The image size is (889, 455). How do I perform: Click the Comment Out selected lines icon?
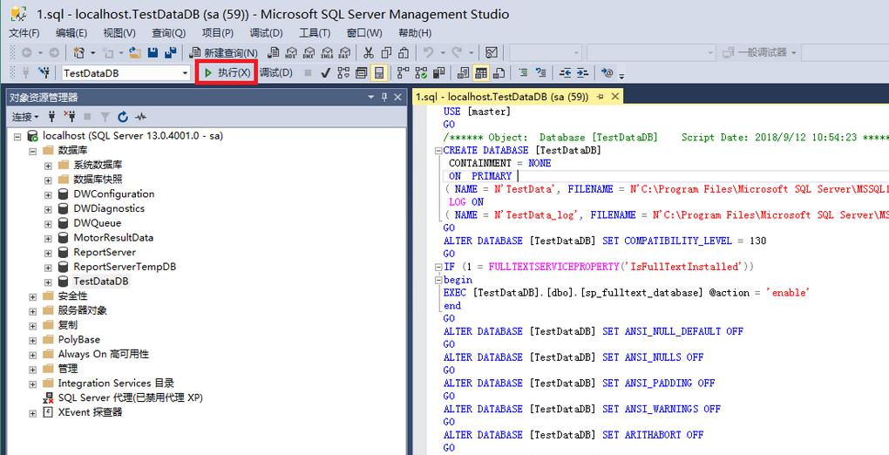pyautogui.click(x=523, y=72)
